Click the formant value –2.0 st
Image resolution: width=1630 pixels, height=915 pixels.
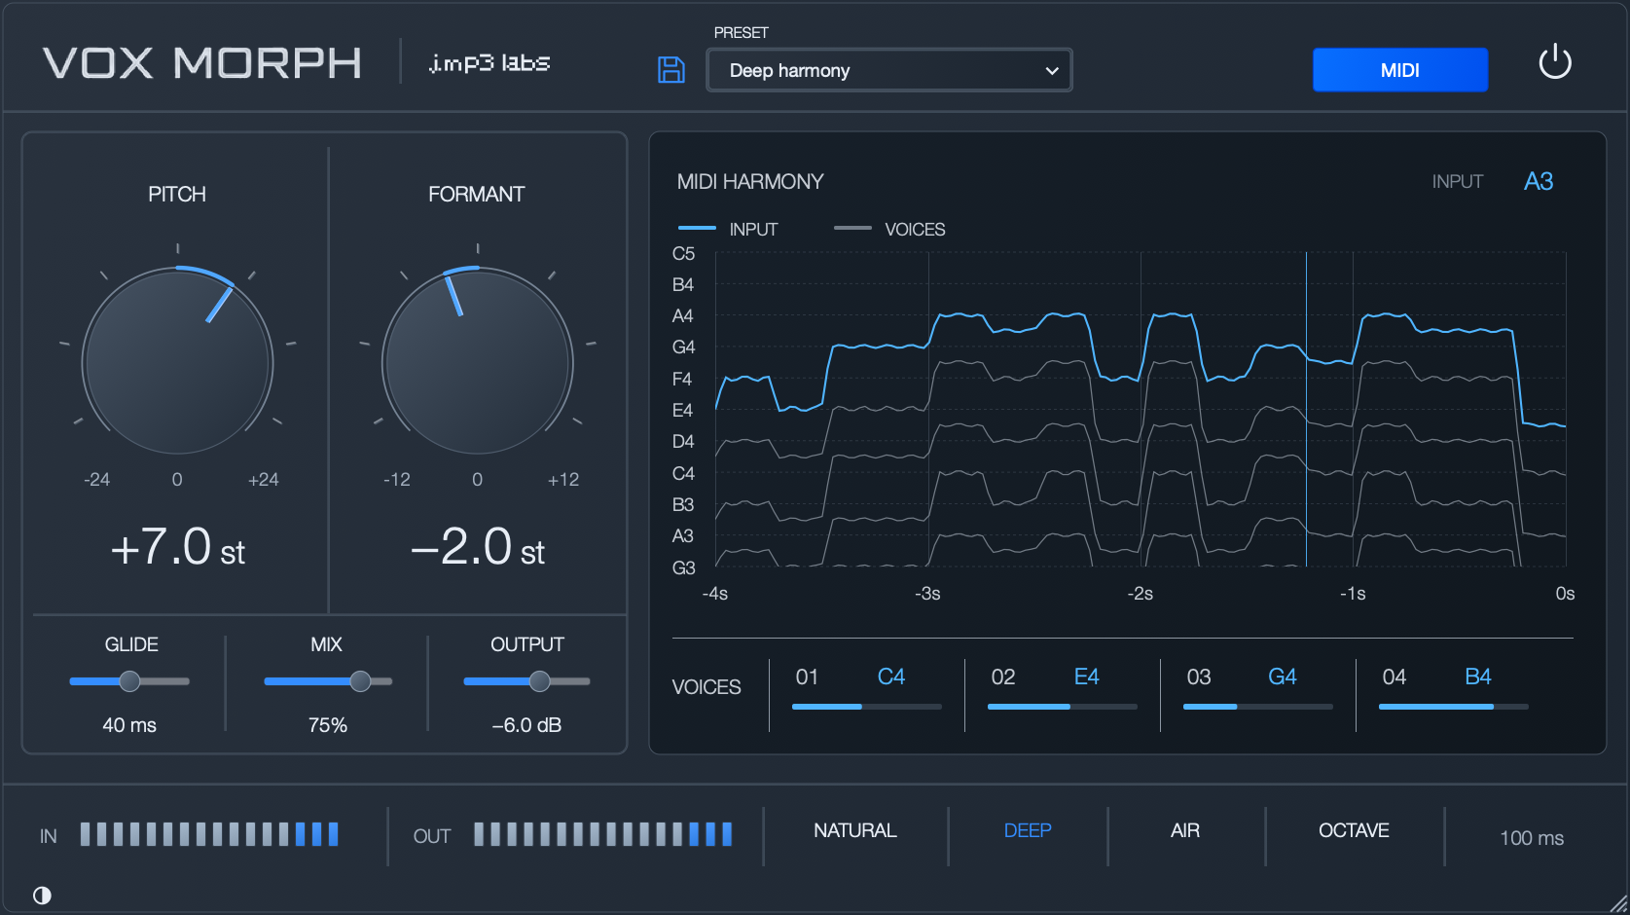[x=477, y=547]
